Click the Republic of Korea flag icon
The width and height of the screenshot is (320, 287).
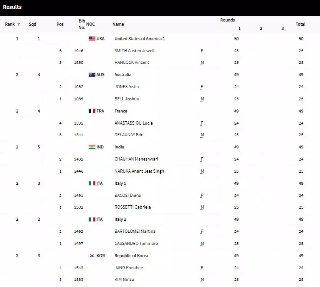[92, 256]
